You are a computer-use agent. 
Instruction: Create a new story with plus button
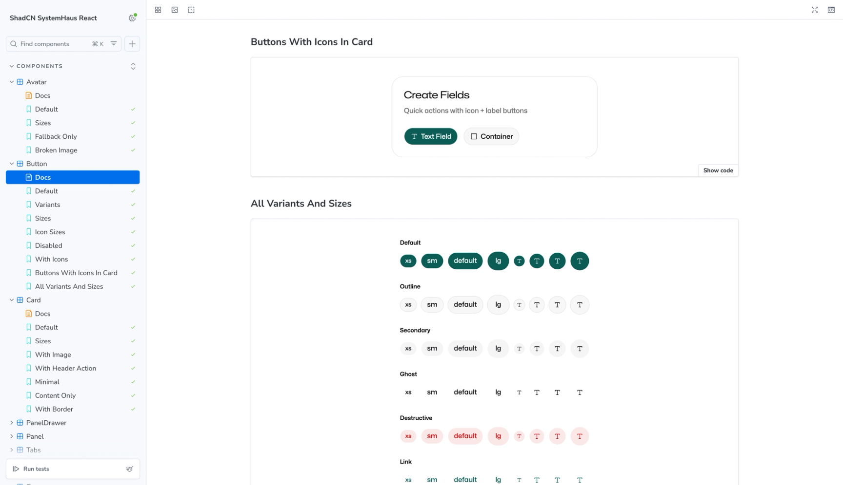pyautogui.click(x=132, y=44)
